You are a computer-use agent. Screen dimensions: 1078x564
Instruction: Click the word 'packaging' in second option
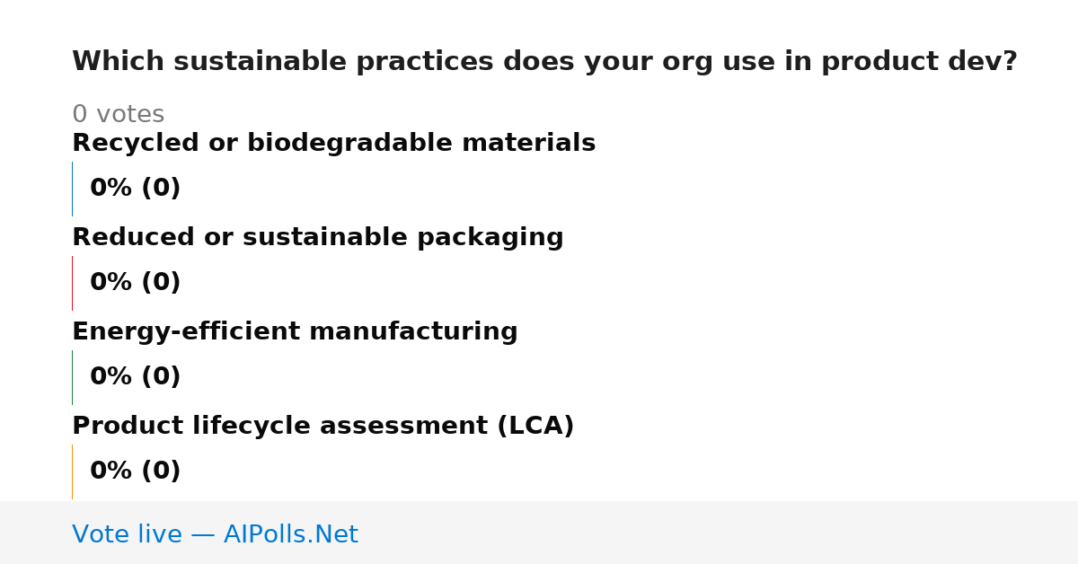coord(490,238)
